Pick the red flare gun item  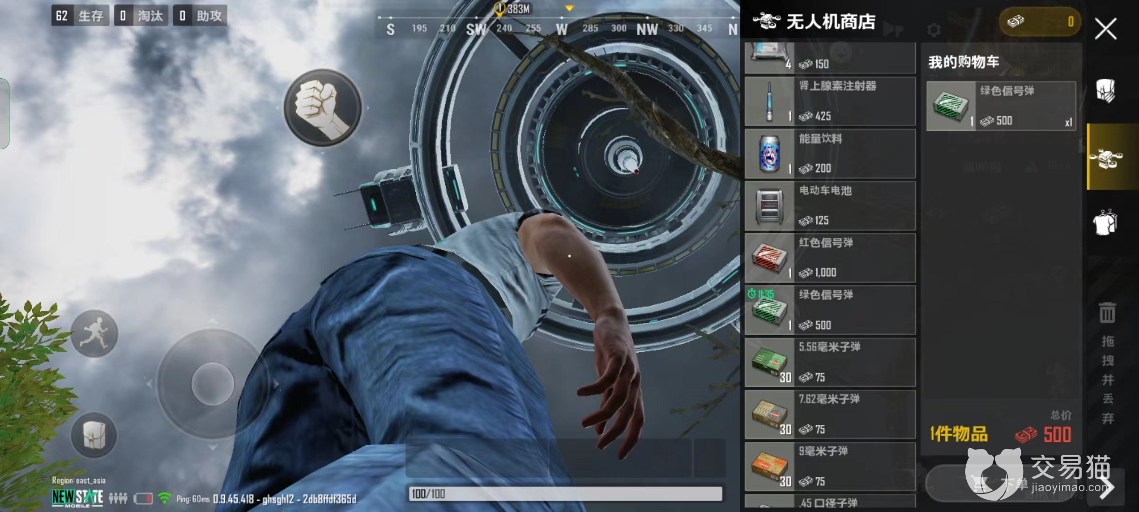tap(830, 258)
